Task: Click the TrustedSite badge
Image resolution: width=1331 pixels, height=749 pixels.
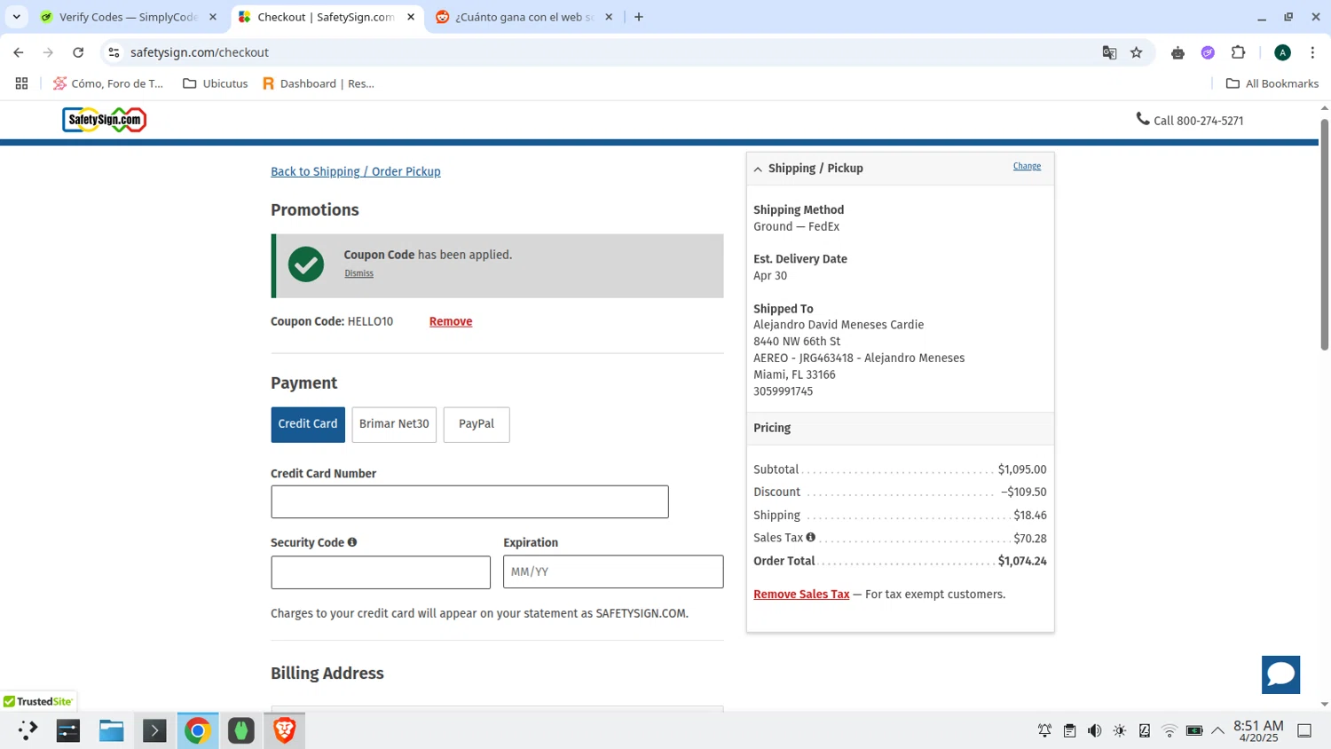Action: tap(38, 701)
